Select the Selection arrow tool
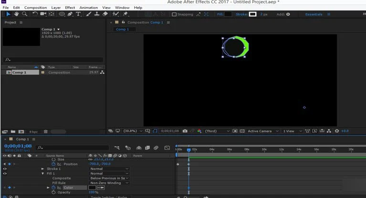The width and height of the screenshot is (366, 198). click(8, 14)
